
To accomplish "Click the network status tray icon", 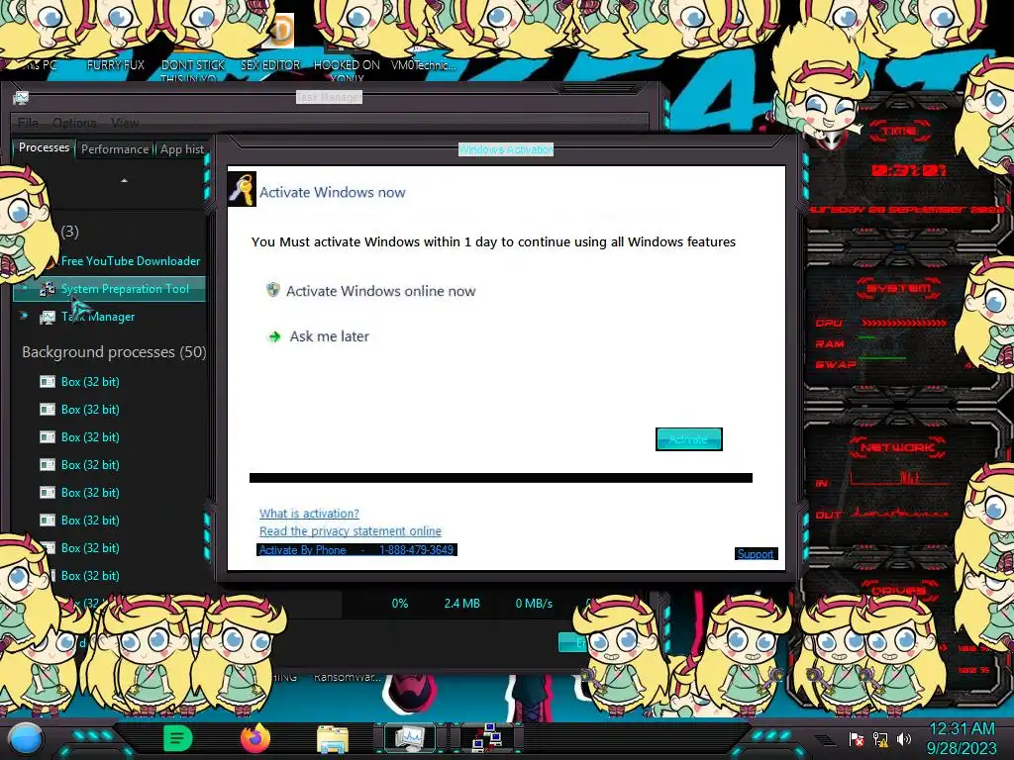I will tap(880, 739).
